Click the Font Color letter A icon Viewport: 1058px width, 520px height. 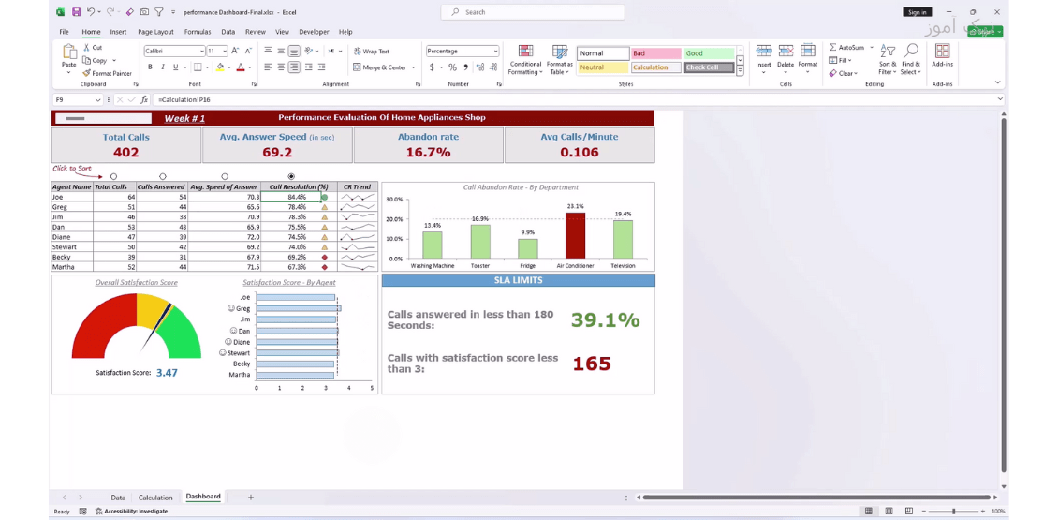(241, 67)
